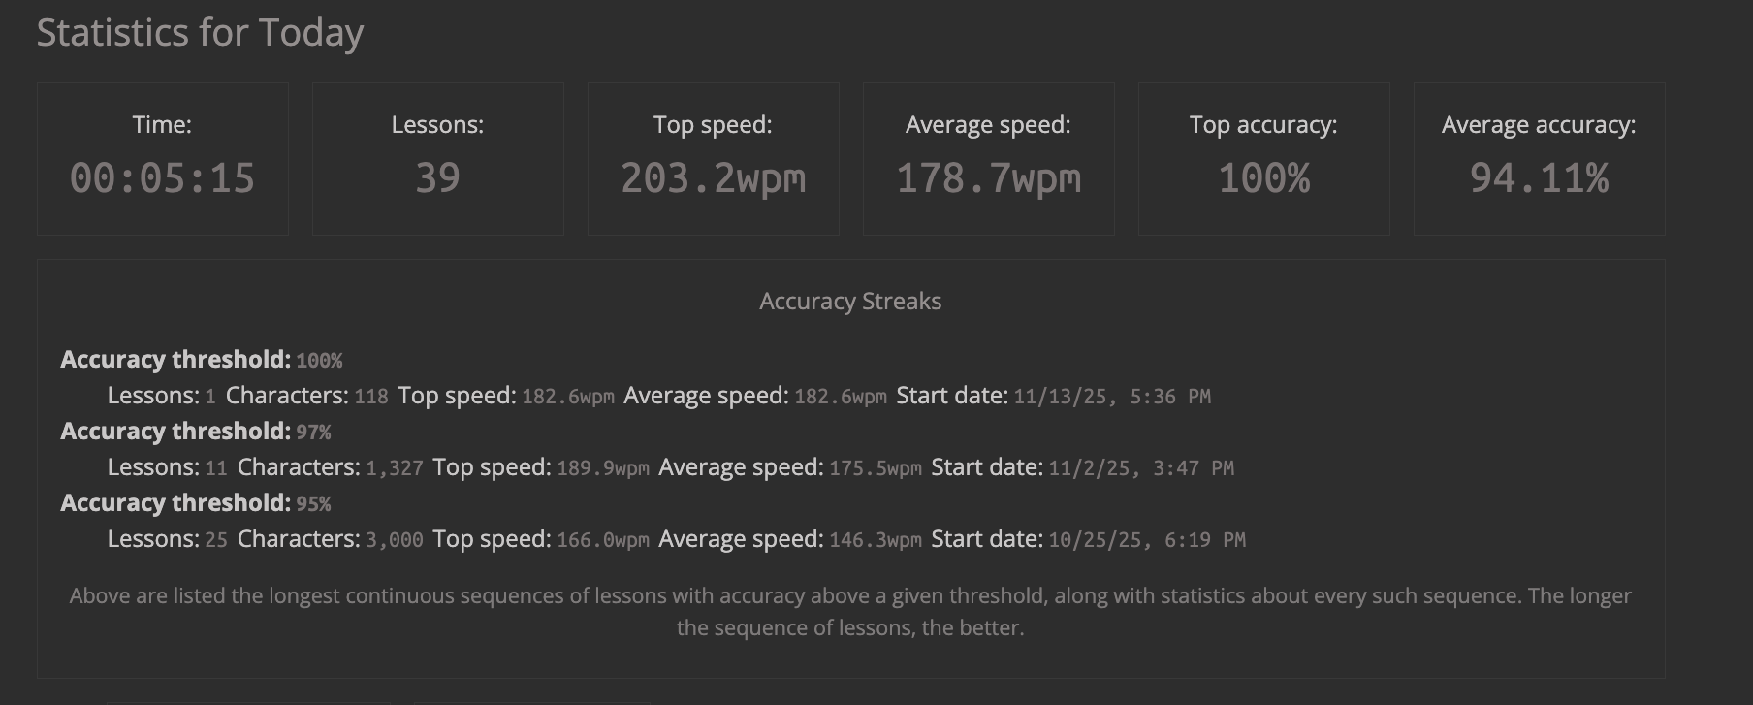This screenshot has width=1753, height=705.
Task: Click the Top speed 203.2wpm card
Action: coord(714,159)
